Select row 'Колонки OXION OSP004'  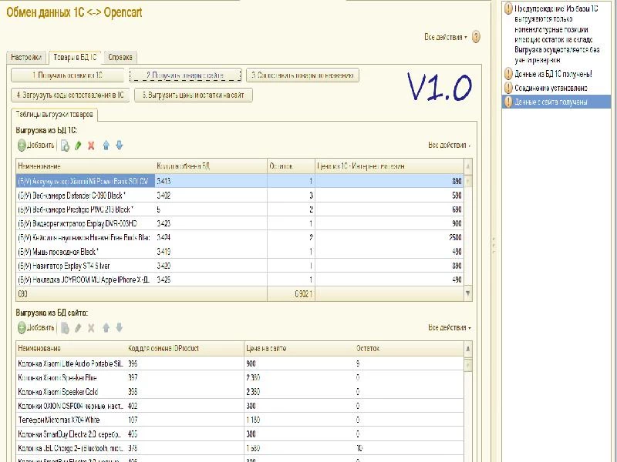coord(240,406)
